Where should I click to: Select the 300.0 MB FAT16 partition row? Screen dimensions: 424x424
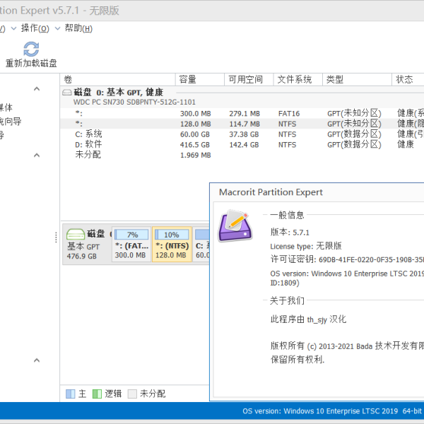tap(242, 114)
